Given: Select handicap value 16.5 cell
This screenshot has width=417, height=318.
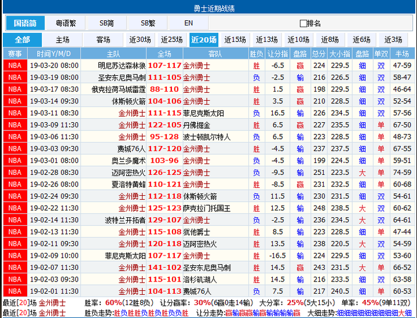Looking at the screenshot, I should pos(277,114).
